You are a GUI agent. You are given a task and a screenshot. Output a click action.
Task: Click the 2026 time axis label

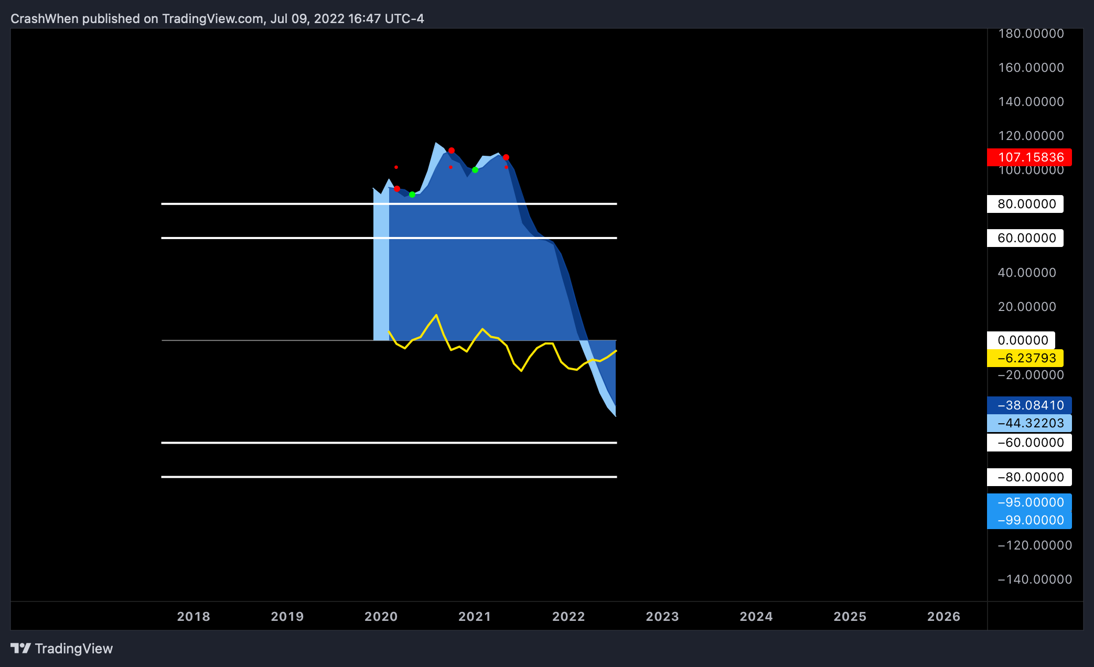point(944,617)
